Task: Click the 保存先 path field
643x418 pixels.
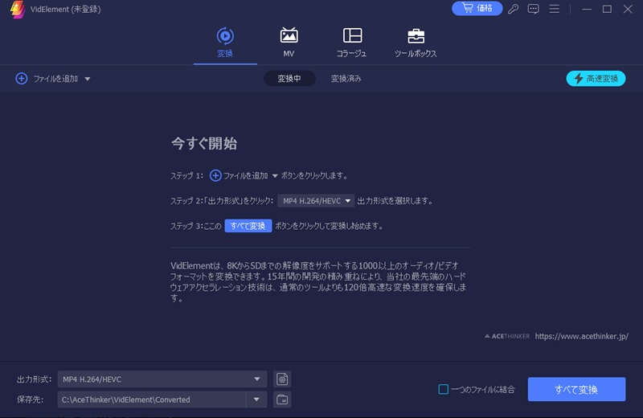Action: [151, 400]
